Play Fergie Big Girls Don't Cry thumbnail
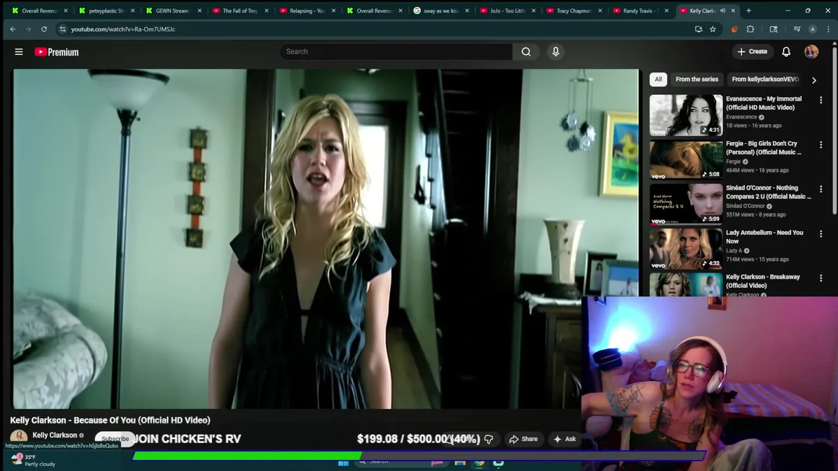The height and width of the screenshot is (471, 838). point(685,160)
